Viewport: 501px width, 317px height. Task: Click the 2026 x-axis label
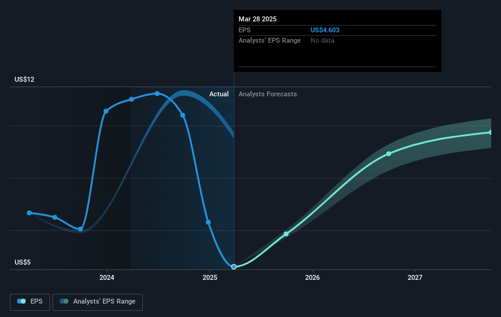point(312,277)
